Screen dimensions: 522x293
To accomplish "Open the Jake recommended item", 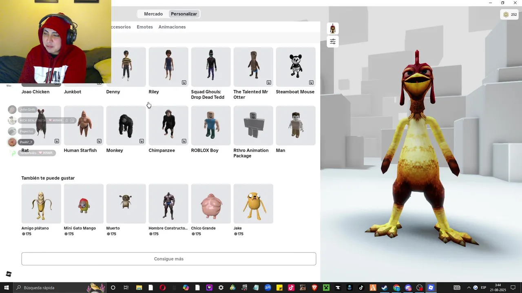I will point(253,203).
